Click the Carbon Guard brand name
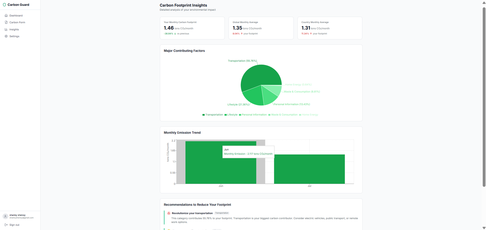486x230 pixels. click(18, 5)
